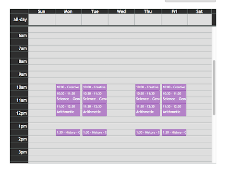Click Friday's 1:30 History event
Screen dimensions: 240x176
pos(174,132)
